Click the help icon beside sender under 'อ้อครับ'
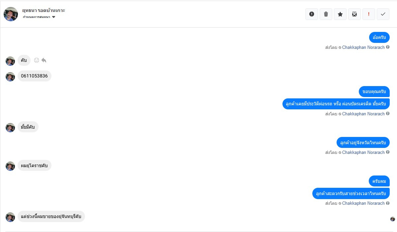Screen dimensions: 397x232 tap(388, 47)
